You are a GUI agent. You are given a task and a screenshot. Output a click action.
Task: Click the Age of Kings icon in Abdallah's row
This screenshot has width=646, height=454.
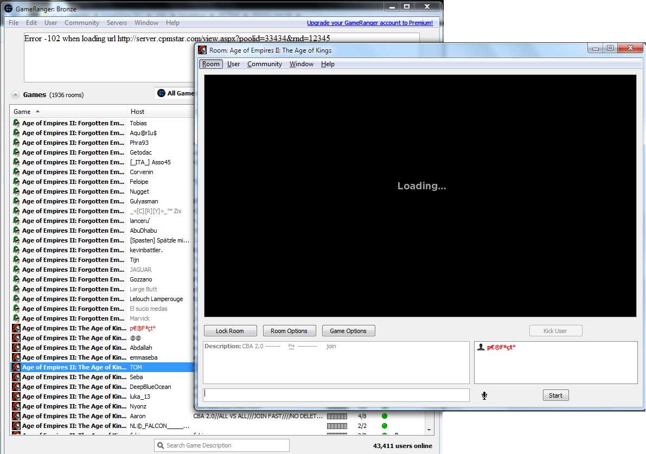point(16,348)
